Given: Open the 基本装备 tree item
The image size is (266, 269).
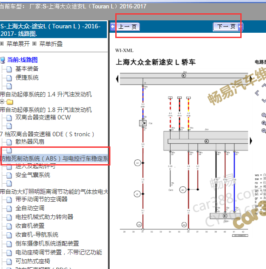Looking at the screenshot, I should tap(27, 69).
